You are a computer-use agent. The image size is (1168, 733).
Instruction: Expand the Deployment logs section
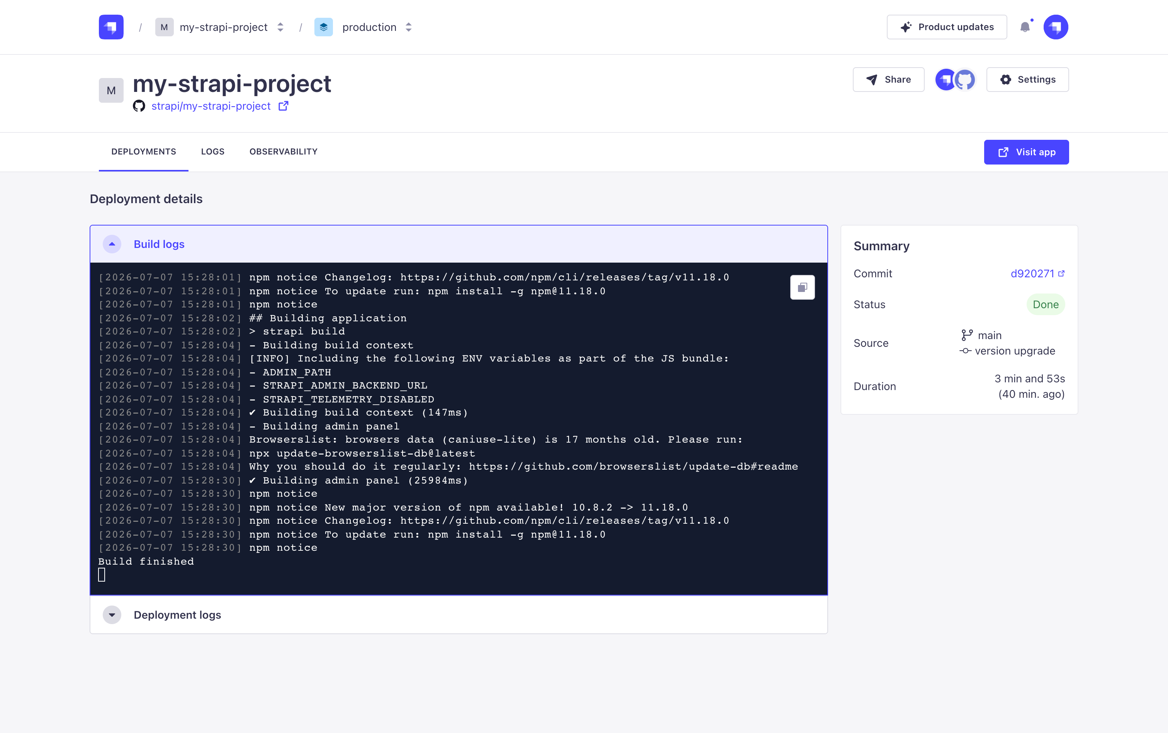click(112, 615)
